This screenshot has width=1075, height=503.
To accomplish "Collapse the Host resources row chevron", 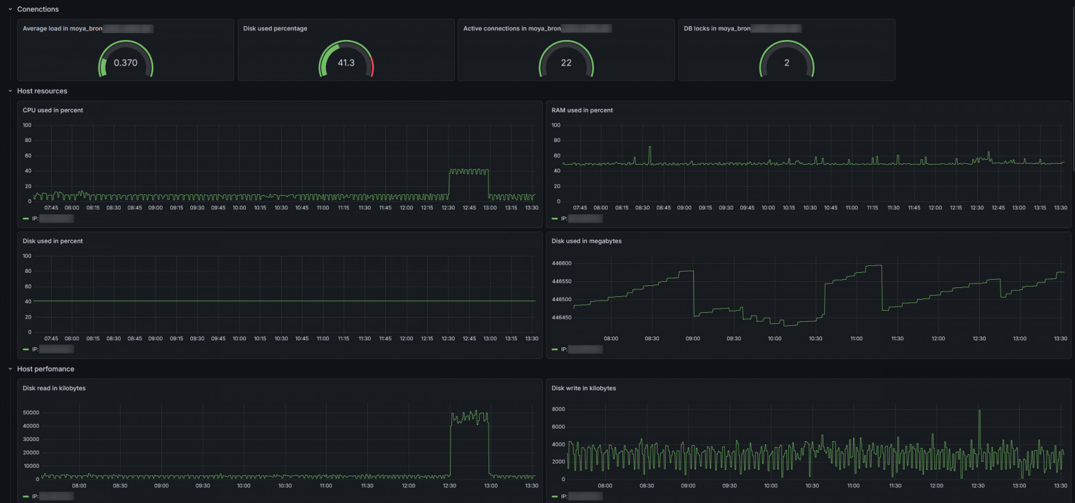I will [x=10, y=91].
